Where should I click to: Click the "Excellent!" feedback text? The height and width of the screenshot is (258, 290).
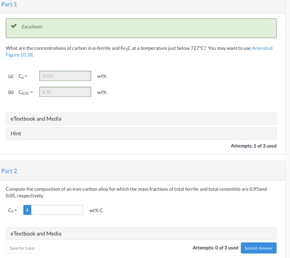click(x=32, y=27)
